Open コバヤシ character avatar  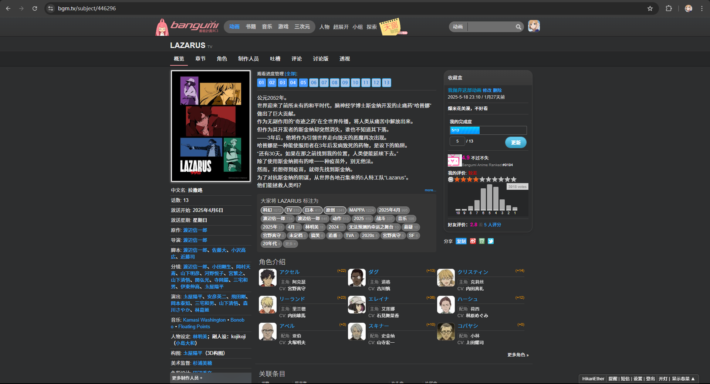(x=446, y=332)
